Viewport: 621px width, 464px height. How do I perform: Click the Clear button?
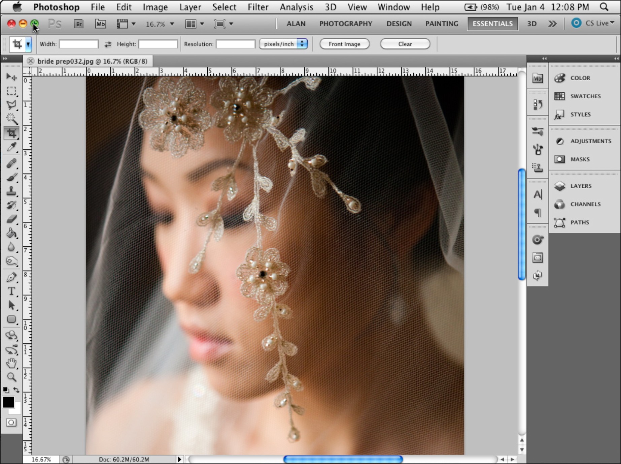pyautogui.click(x=405, y=44)
